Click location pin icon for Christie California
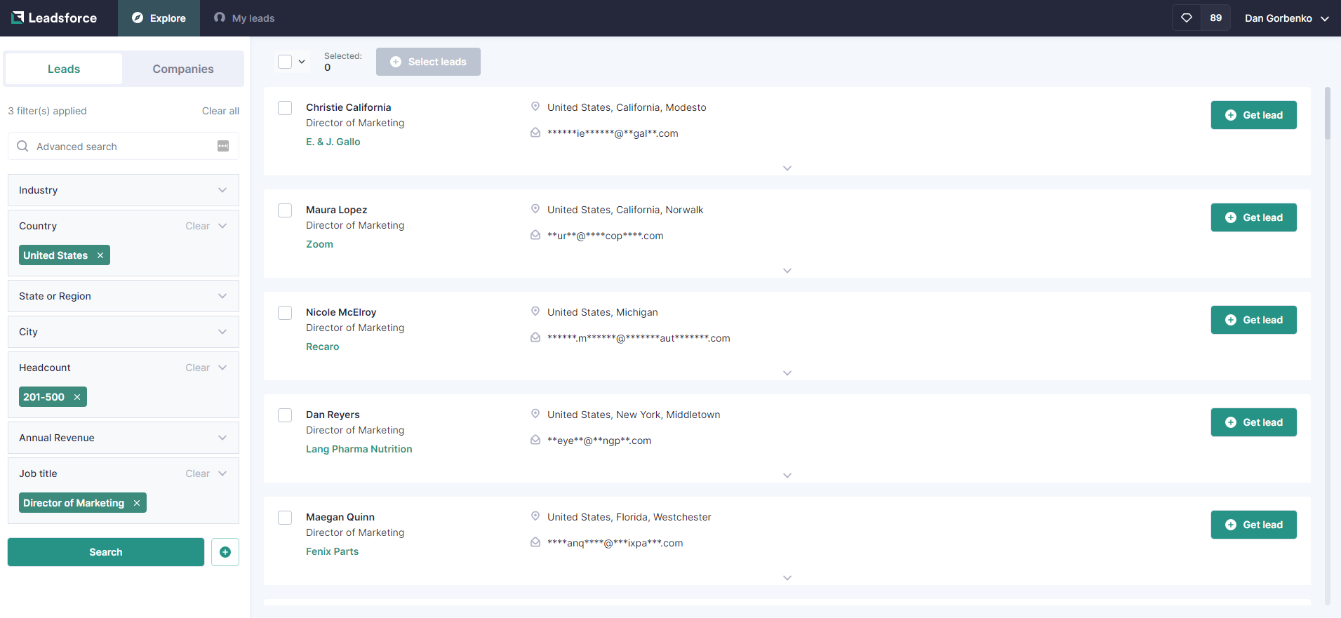 535,107
